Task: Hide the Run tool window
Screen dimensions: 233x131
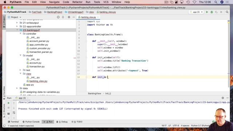Action: coord(228,98)
